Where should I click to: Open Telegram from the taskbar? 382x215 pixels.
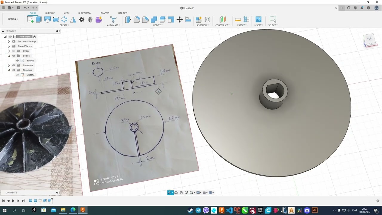tap(198, 210)
